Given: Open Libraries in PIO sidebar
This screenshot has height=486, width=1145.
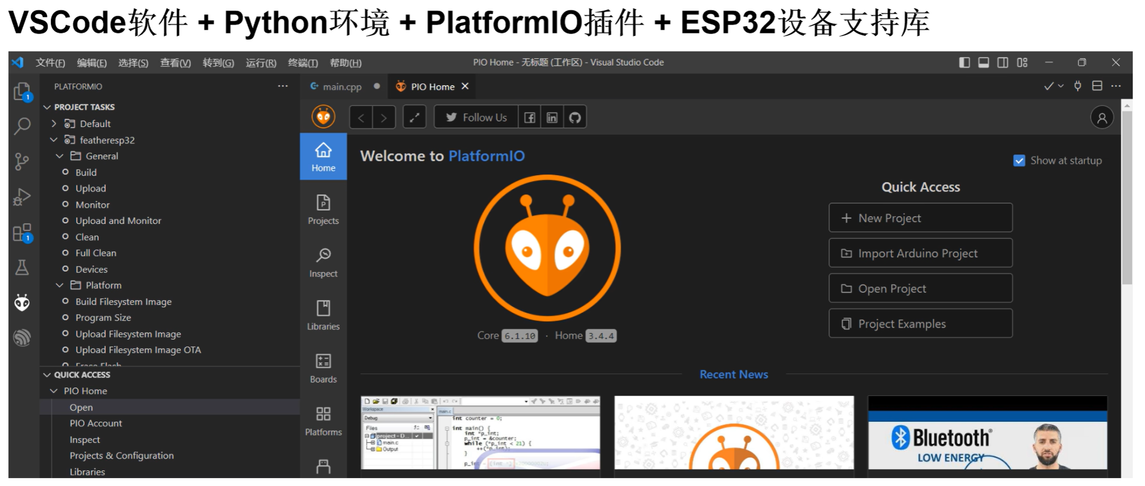Looking at the screenshot, I should [323, 315].
